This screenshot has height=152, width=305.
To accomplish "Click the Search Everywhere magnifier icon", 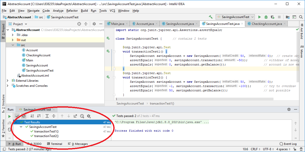I will [x=301, y=17].
